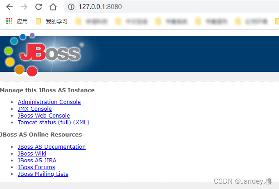Open the Administration Console link
The height and width of the screenshot is (189, 279).
pos(49,102)
